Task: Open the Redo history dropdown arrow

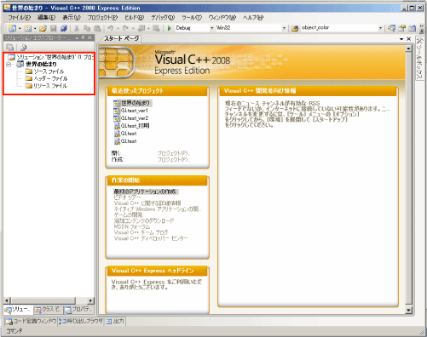Action: tap(133, 28)
